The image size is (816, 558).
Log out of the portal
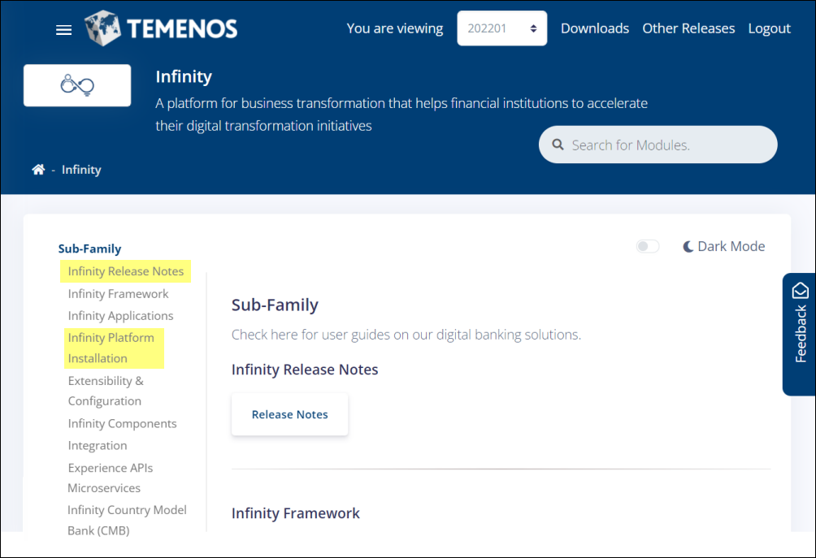769,28
